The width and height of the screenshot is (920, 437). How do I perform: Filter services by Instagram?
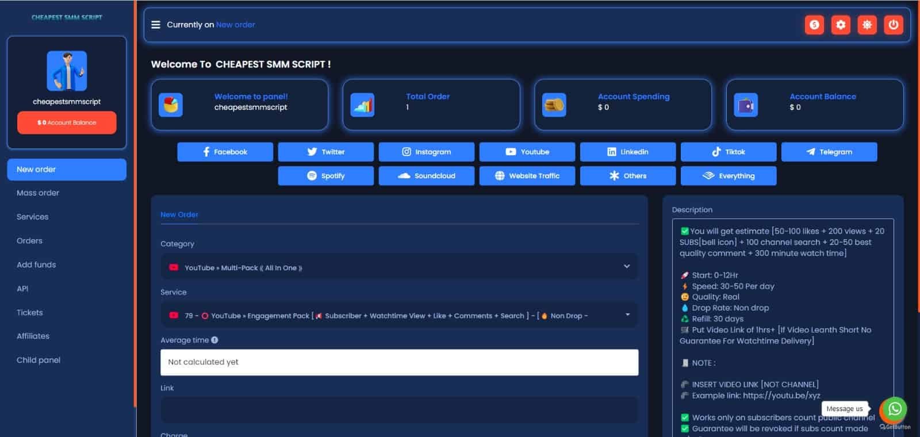tap(426, 152)
